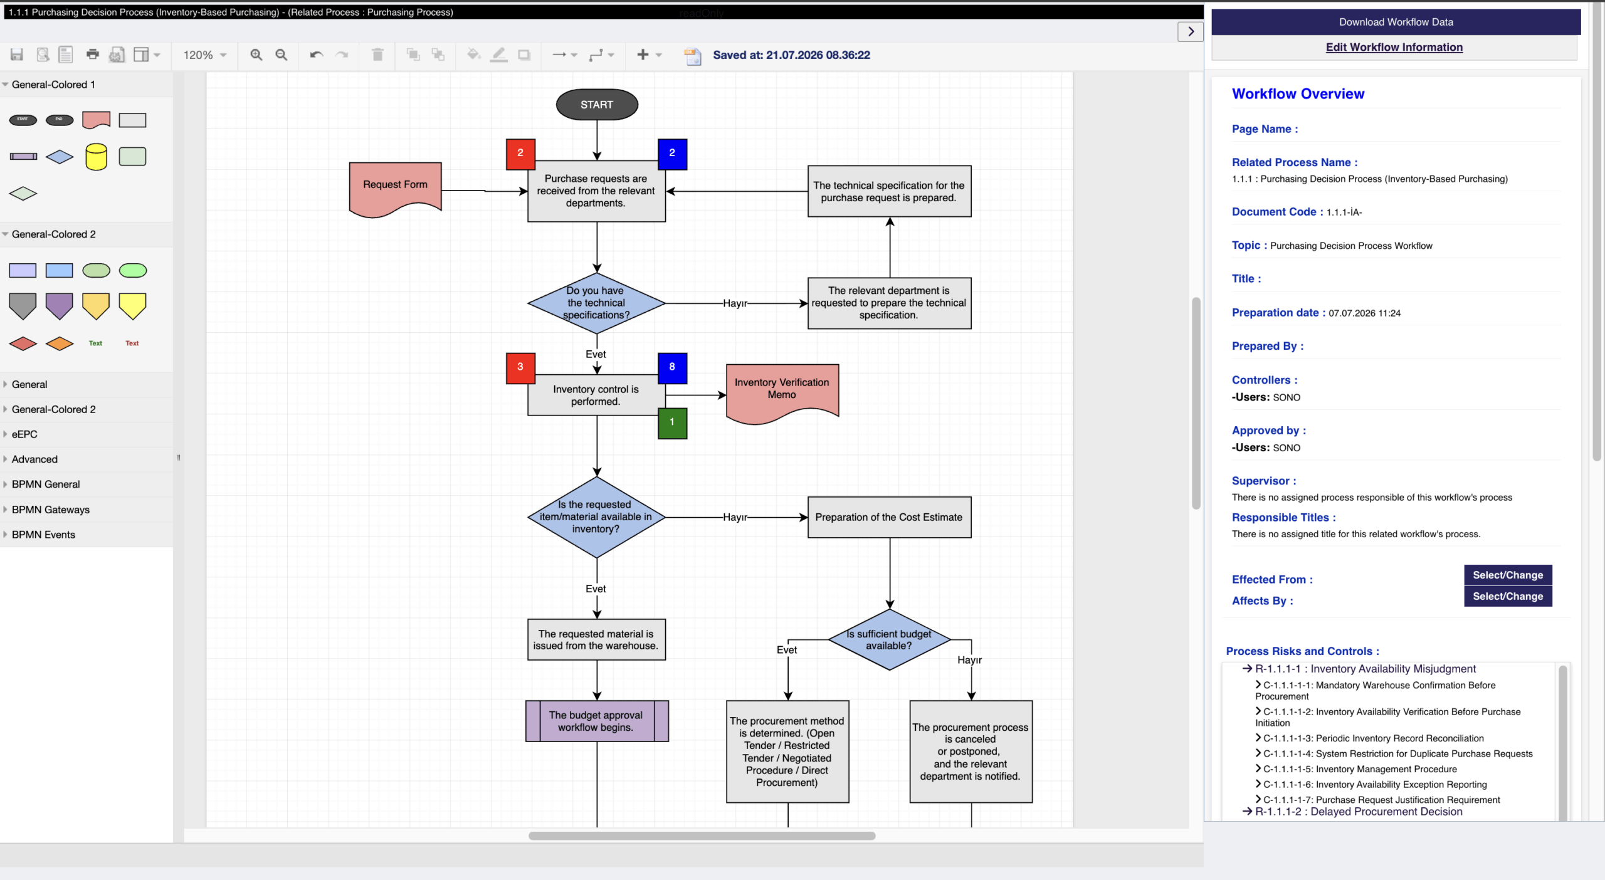The height and width of the screenshot is (880, 1605).
Task: Expand the BPMN Gateways section
Action: (87, 510)
